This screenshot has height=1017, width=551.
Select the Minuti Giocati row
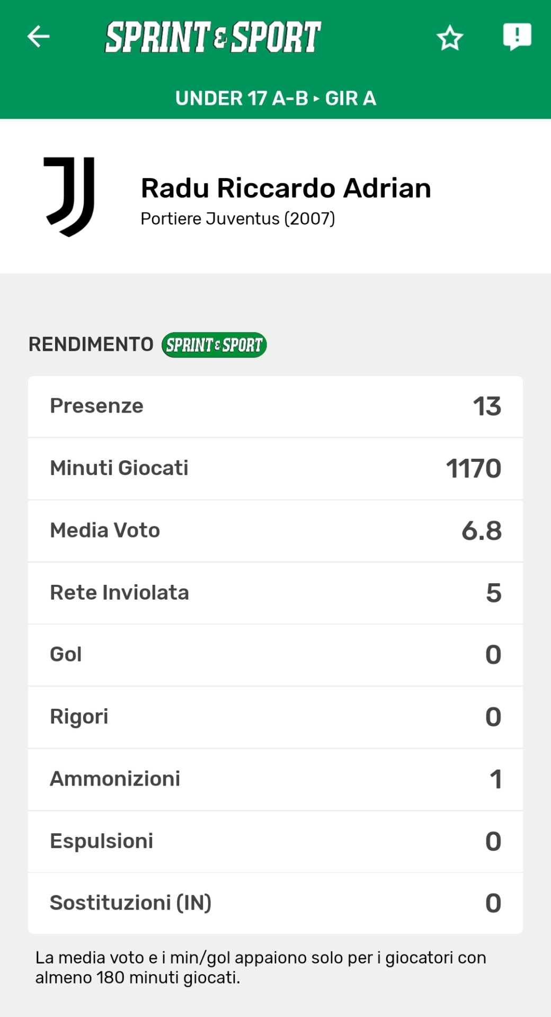pos(275,469)
